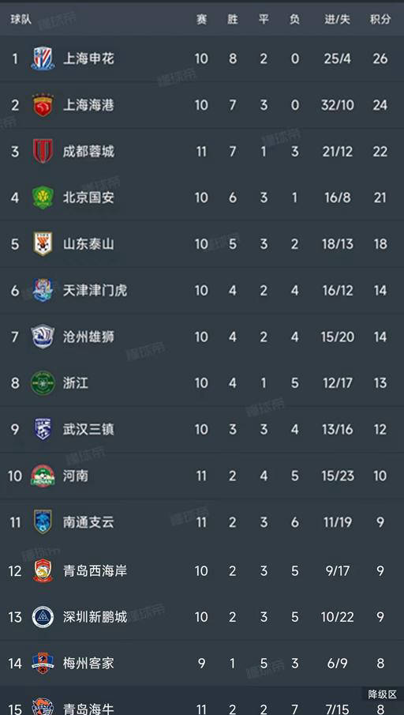Open the 天津津门虎 team logo
This screenshot has width=404, height=715.
43,291
